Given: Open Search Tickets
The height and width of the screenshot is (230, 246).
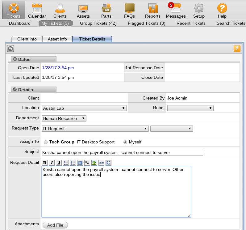Looking at the screenshot, I should click(231, 23).
